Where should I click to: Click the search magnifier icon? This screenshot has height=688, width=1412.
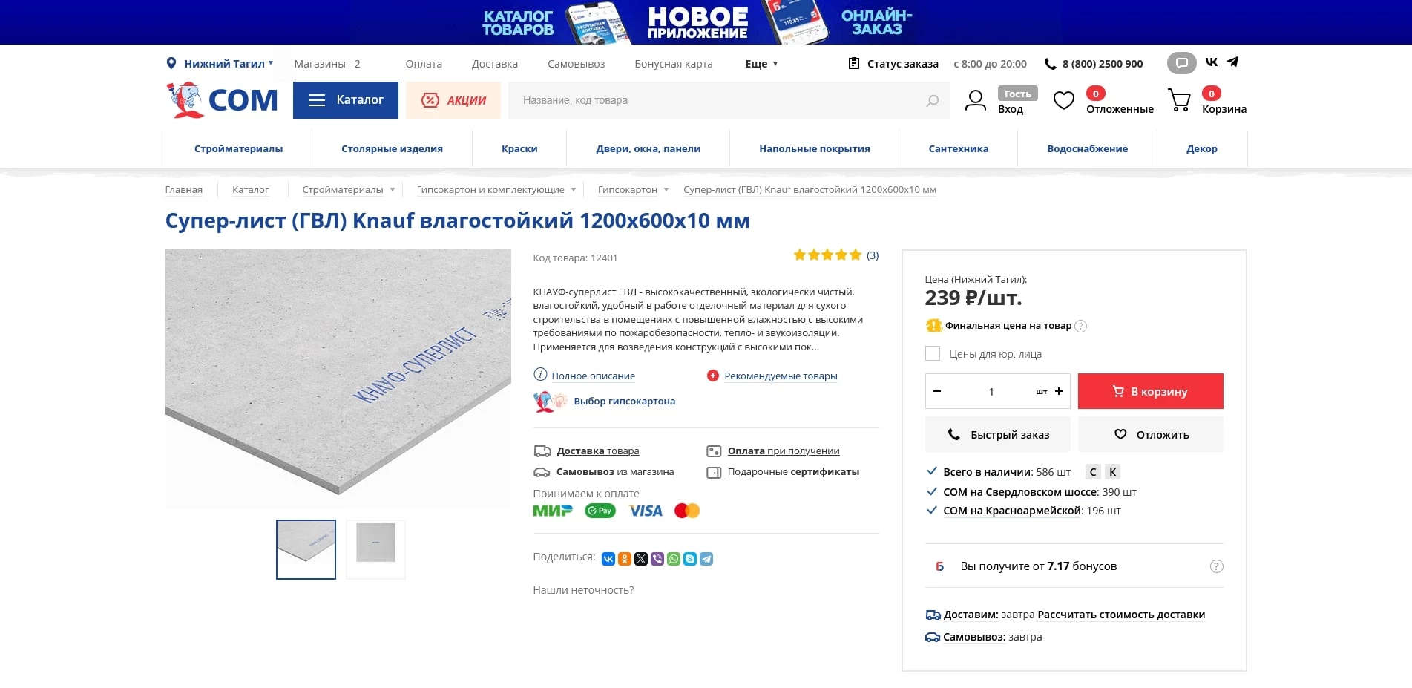[x=932, y=101]
